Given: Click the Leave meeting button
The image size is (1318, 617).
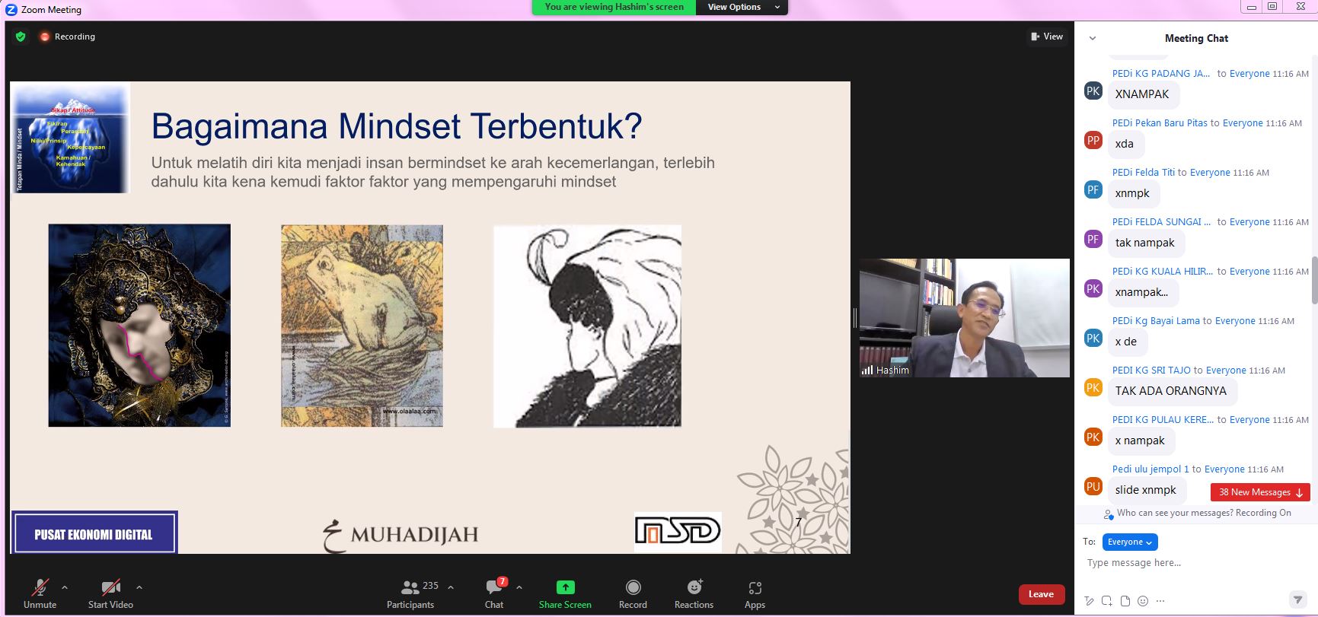Looking at the screenshot, I should click(x=1041, y=594).
